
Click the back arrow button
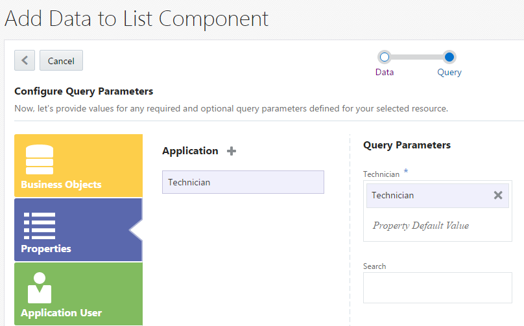(x=25, y=60)
